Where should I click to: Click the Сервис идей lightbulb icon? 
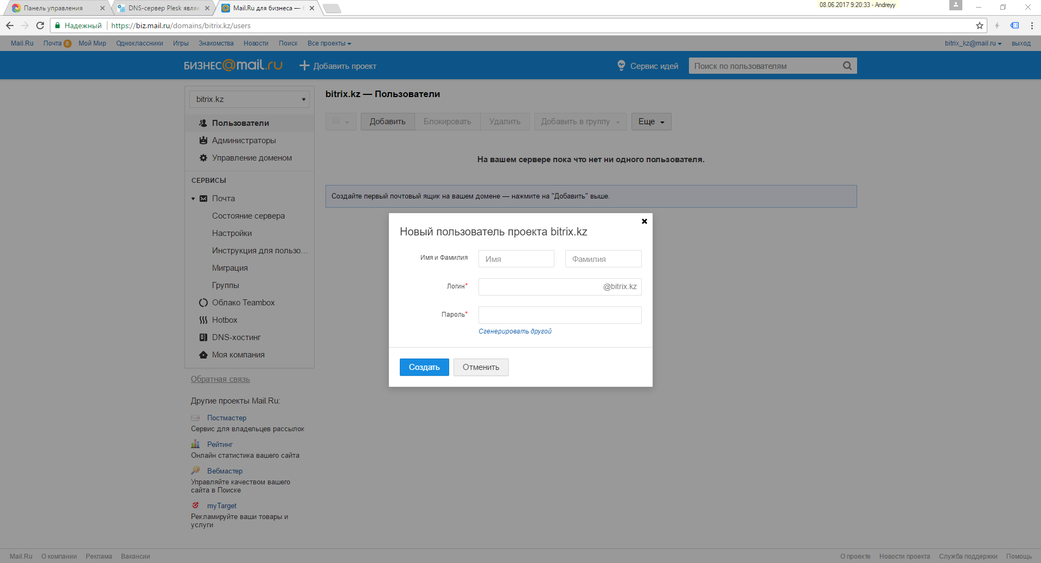[621, 66]
